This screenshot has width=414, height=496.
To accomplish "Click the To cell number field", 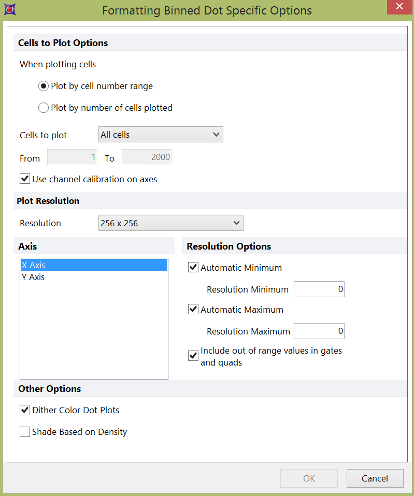I will coord(146,157).
